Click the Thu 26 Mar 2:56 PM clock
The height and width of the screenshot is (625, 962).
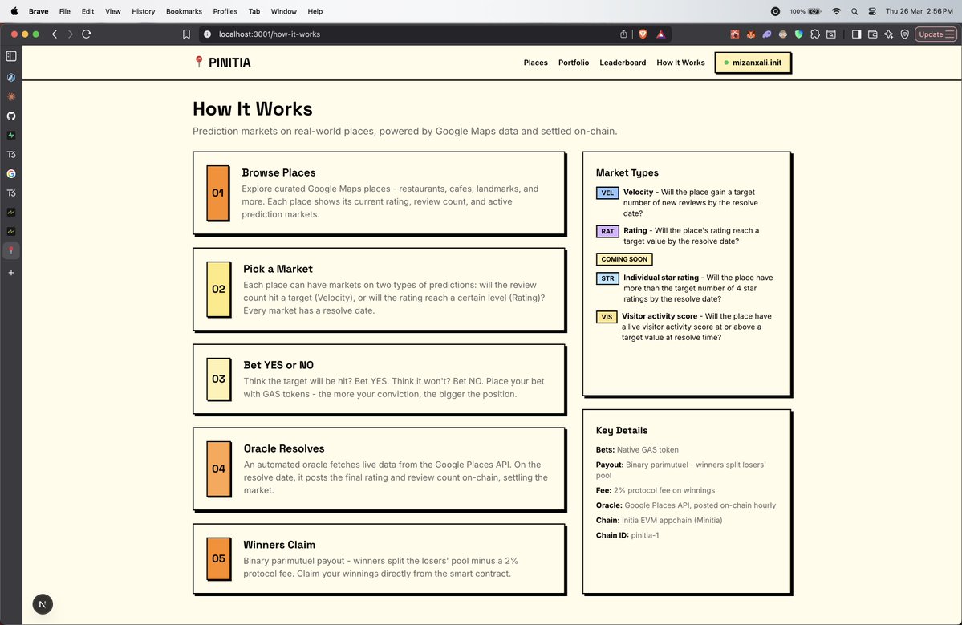point(919,11)
